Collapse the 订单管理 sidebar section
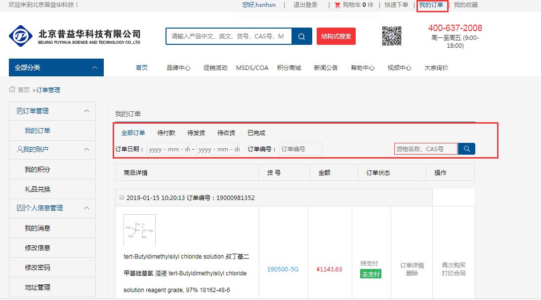The image size is (541, 300). point(86,111)
